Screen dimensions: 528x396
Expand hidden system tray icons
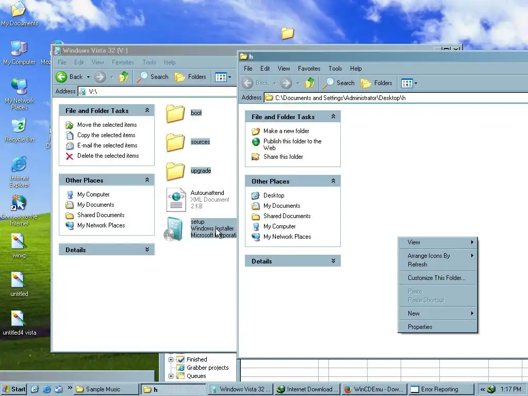483,390
